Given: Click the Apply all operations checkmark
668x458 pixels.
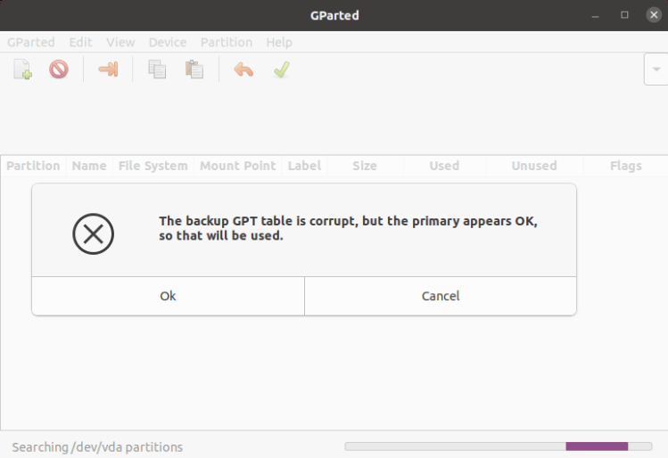Looking at the screenshot, I should pyautogui.click(x=282, y=69).
